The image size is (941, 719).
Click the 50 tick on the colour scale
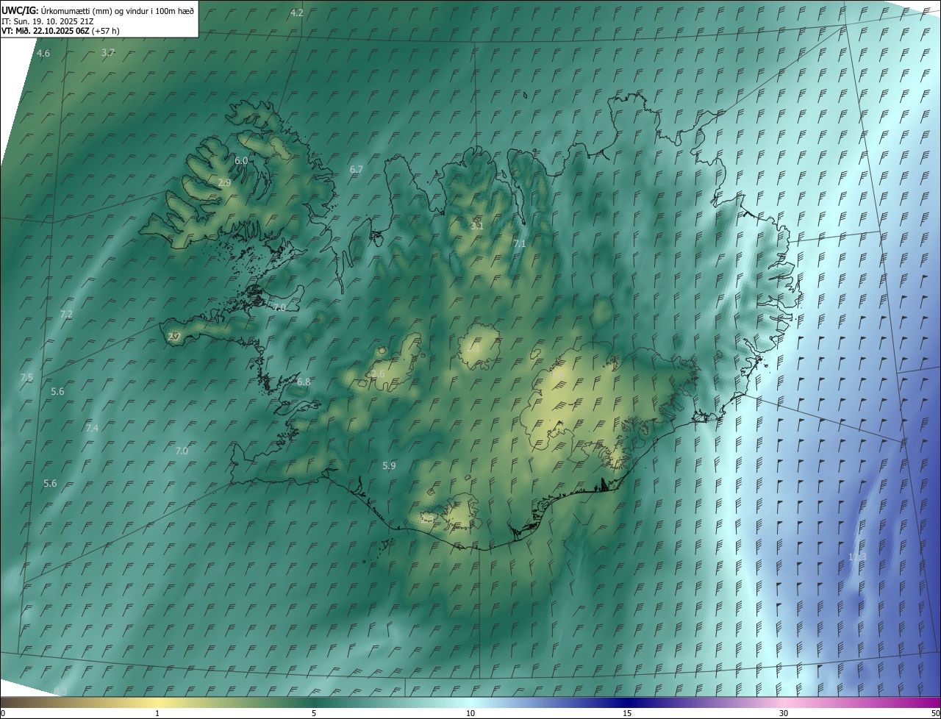[935, 714]
